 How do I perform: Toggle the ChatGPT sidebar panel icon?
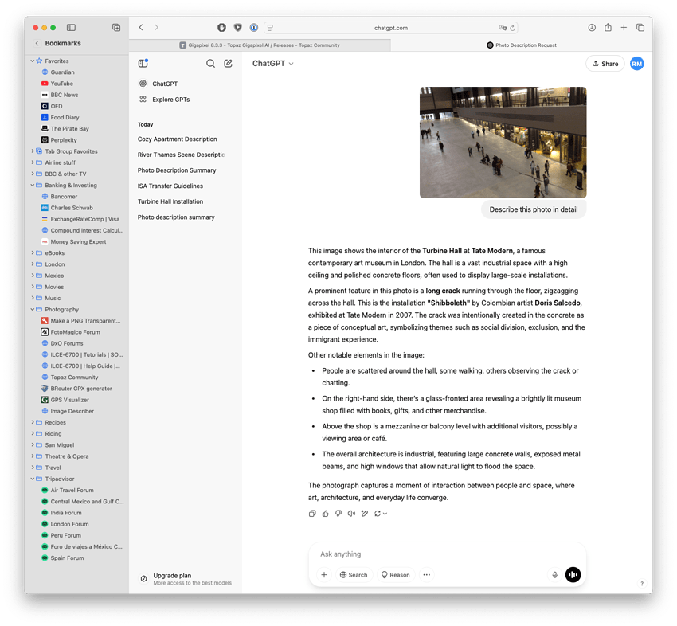click(143, 64)
